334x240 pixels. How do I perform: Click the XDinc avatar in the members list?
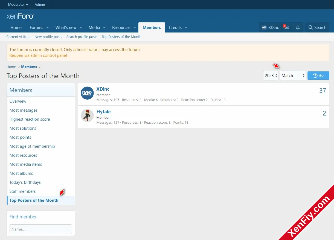tap(87, 93)
